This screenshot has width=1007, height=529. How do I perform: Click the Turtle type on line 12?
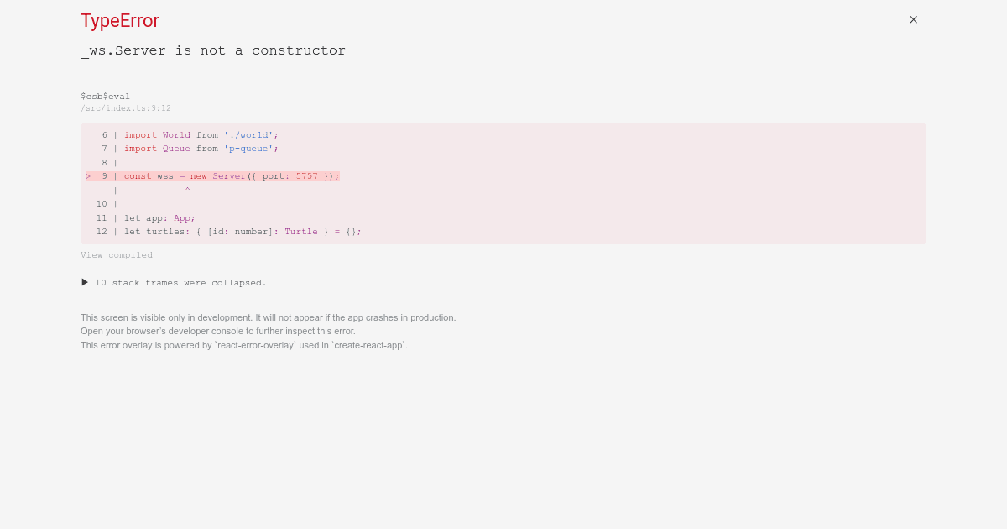[300, 231]
